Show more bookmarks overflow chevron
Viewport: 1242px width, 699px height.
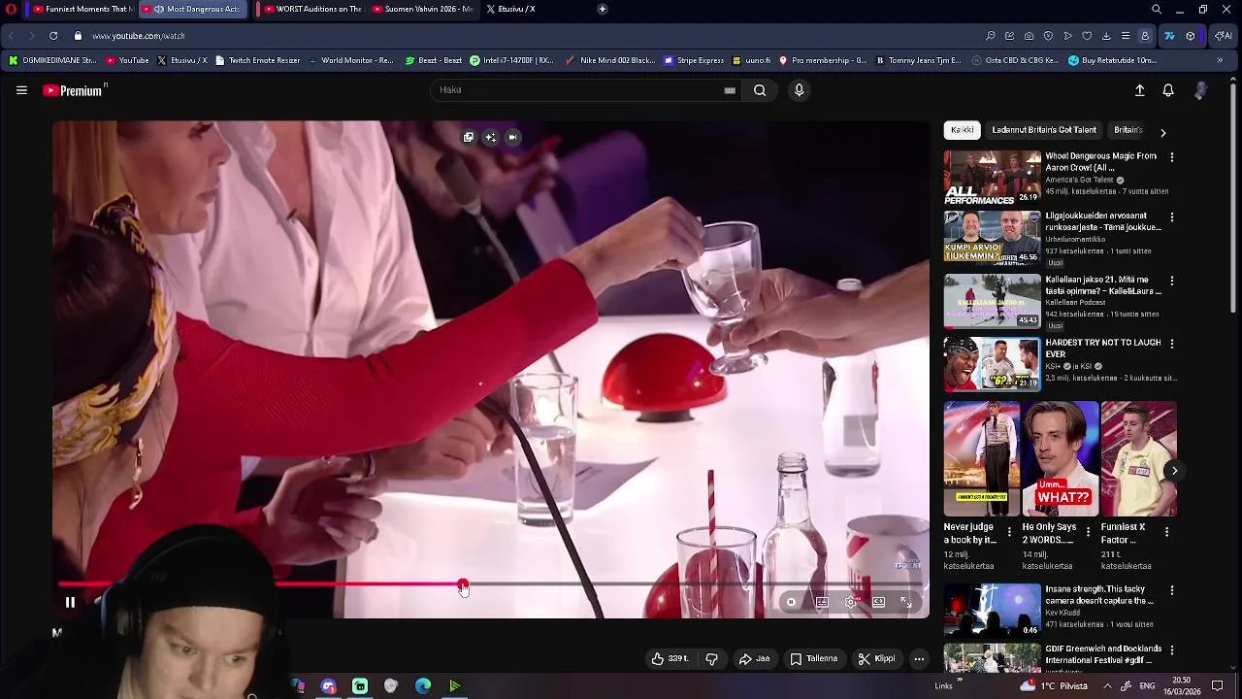pos(1220,60)
